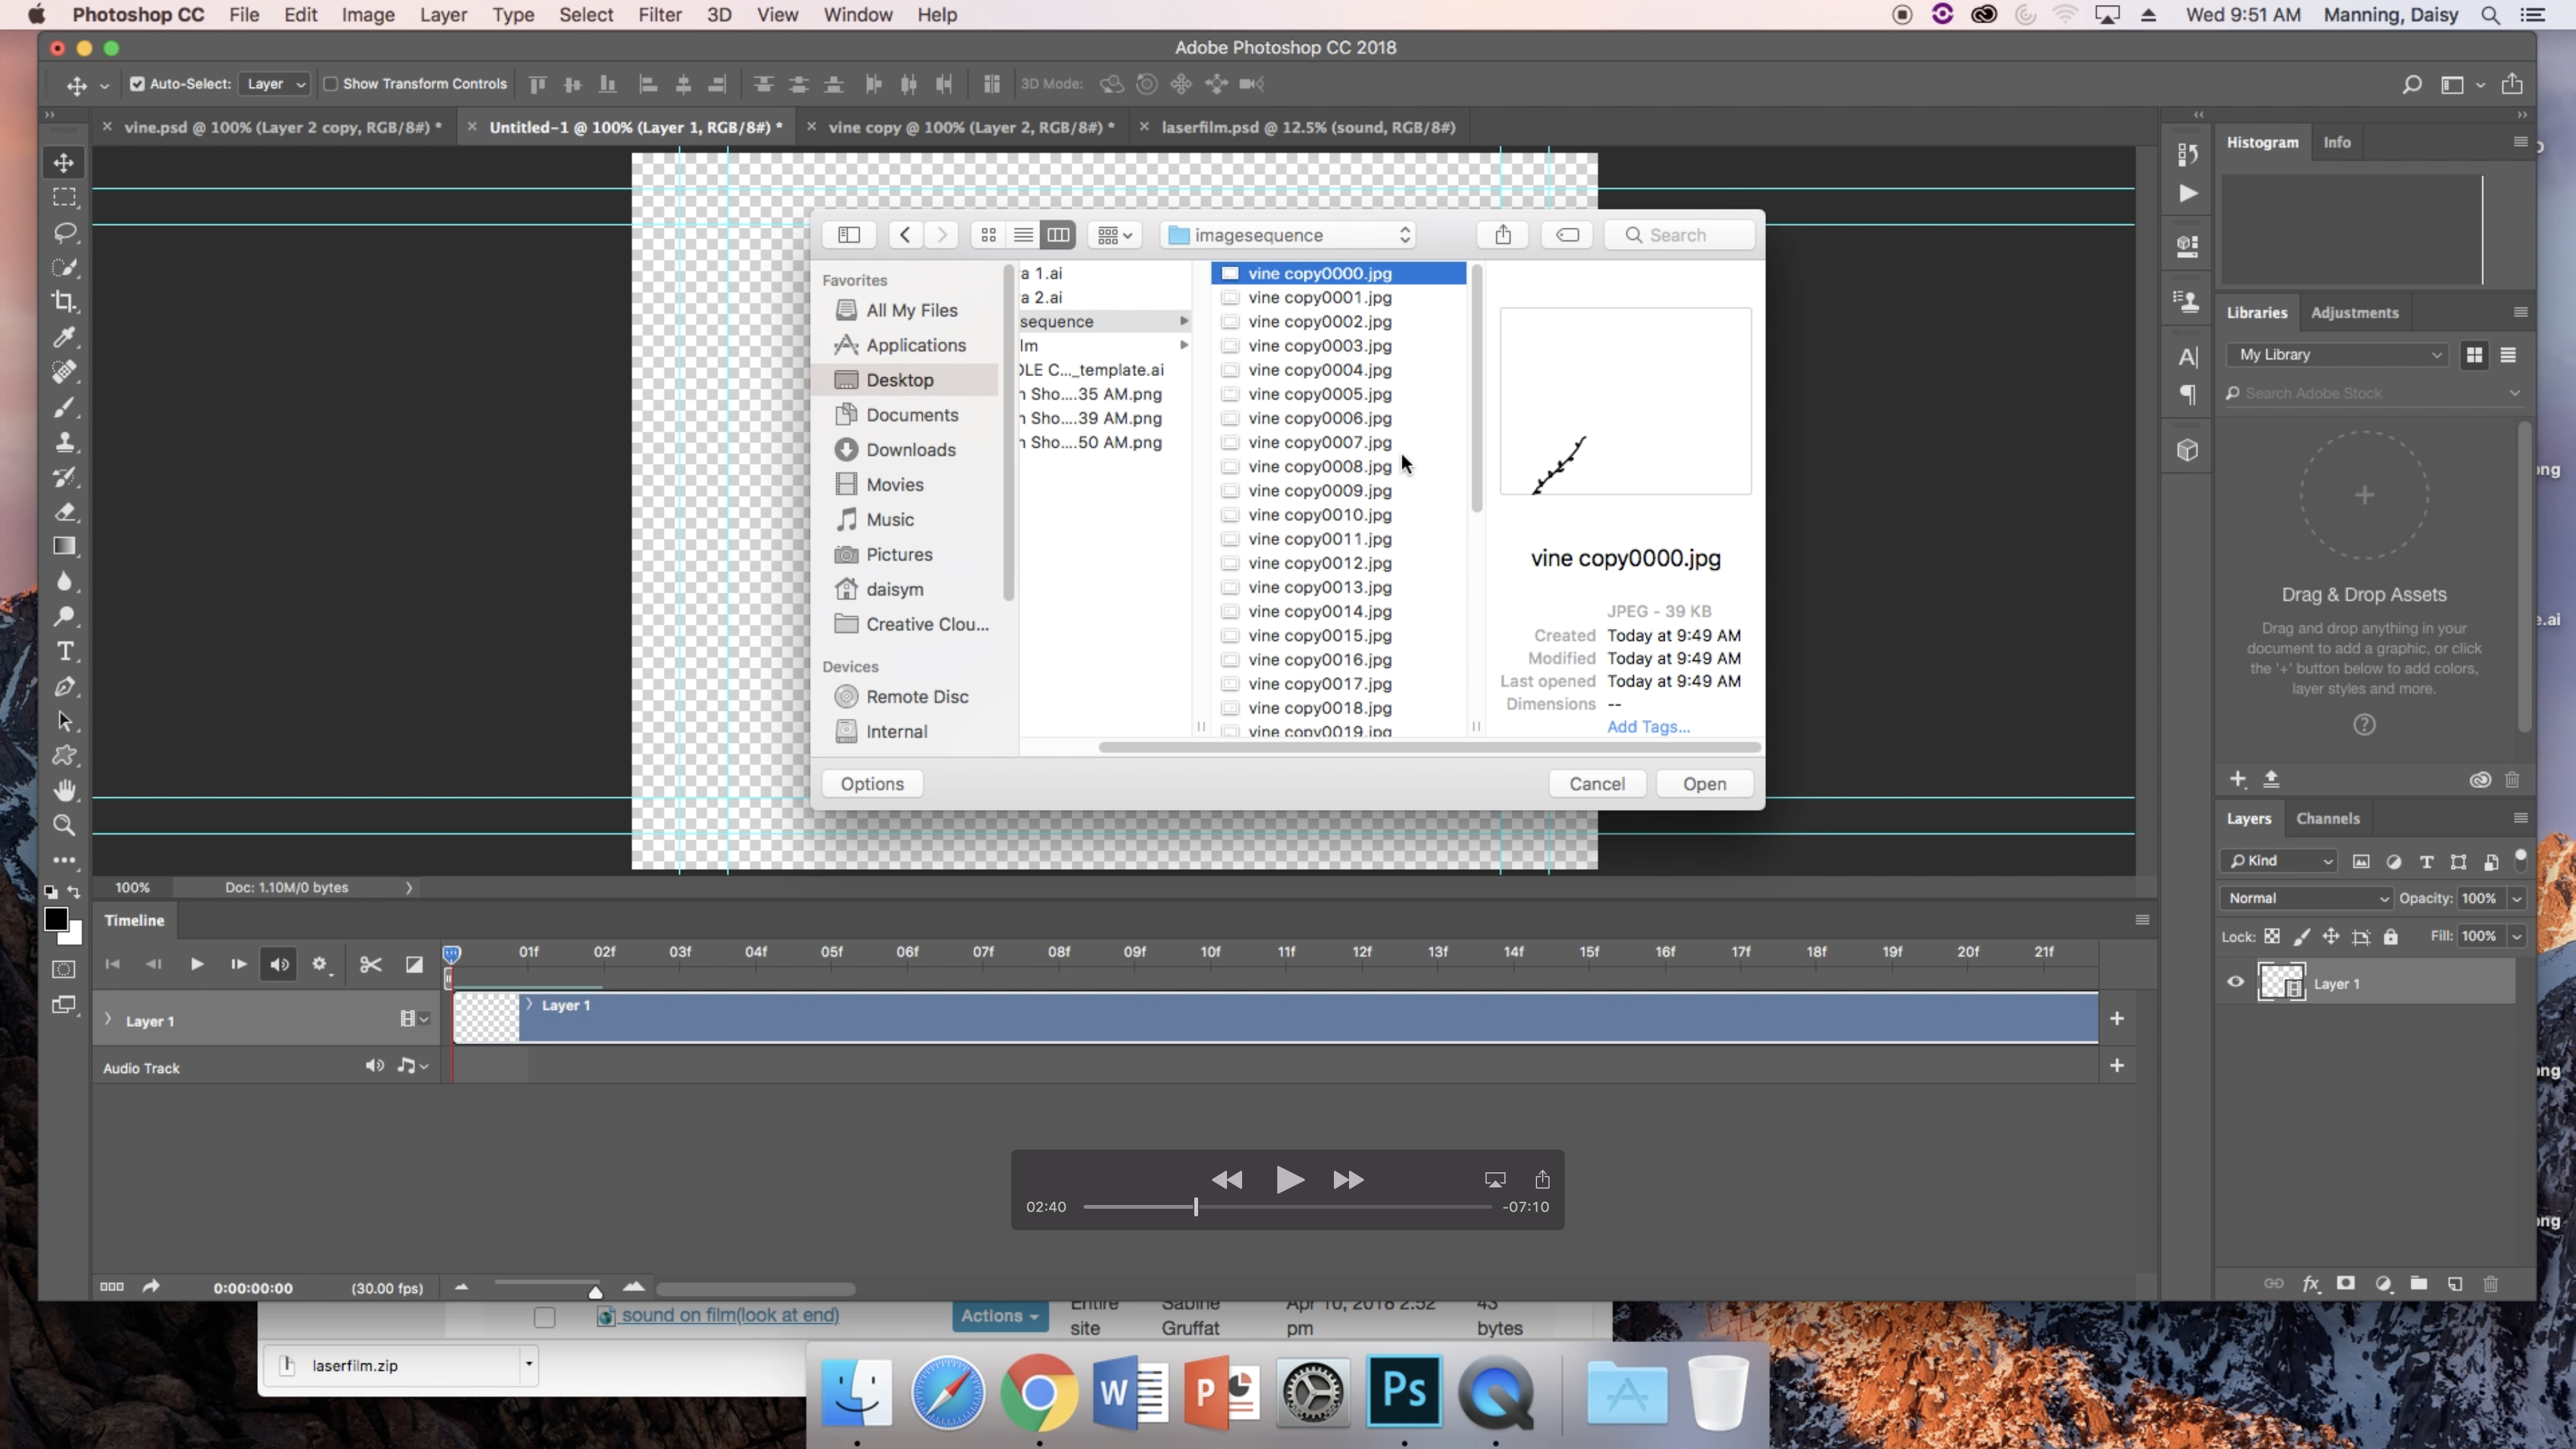Toggle lock transparent pixels

2272,937
